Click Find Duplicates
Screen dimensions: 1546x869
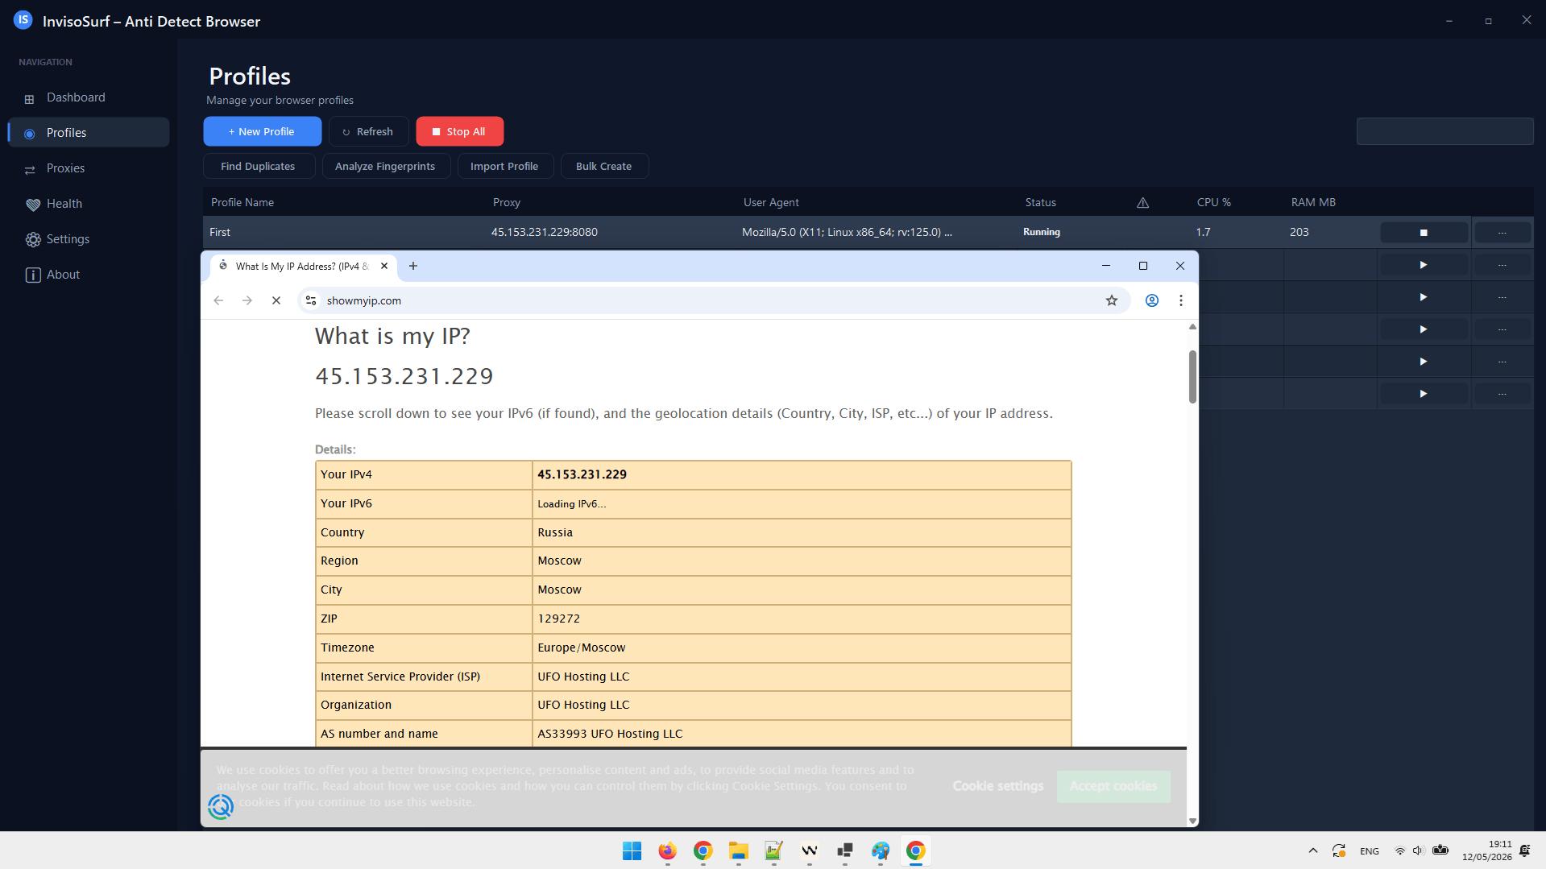pyautogui.click(x=258, y=166)
